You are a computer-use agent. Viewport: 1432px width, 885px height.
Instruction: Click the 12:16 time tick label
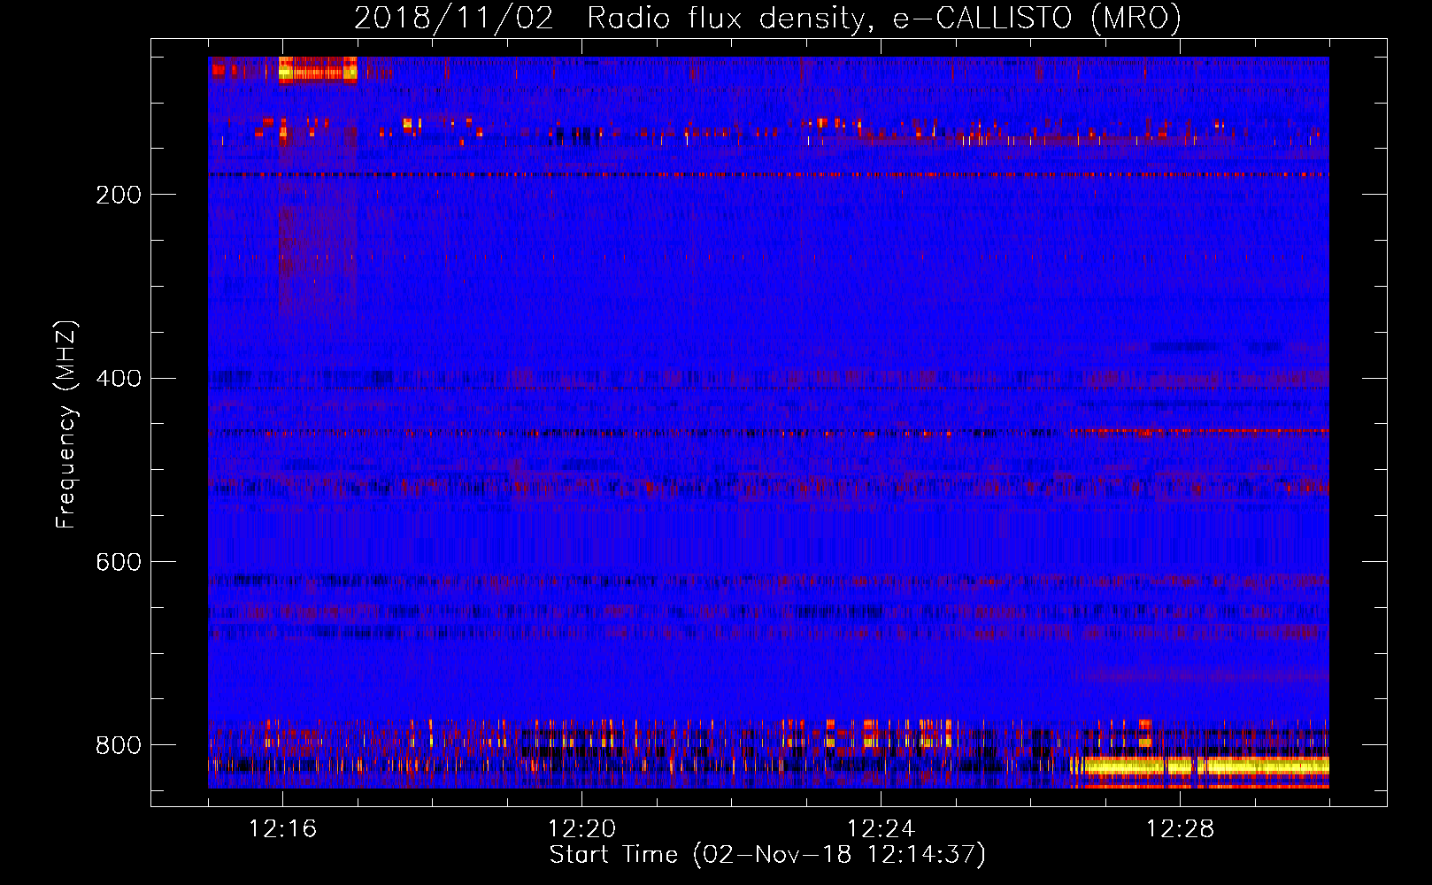point(283,829)
